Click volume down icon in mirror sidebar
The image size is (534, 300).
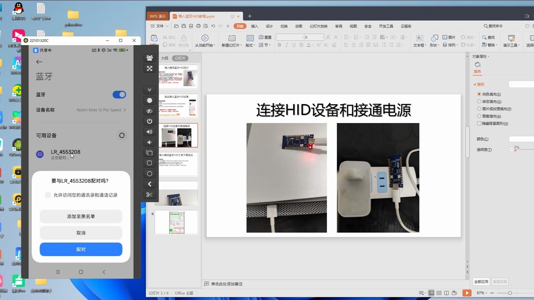pos(150,142)
